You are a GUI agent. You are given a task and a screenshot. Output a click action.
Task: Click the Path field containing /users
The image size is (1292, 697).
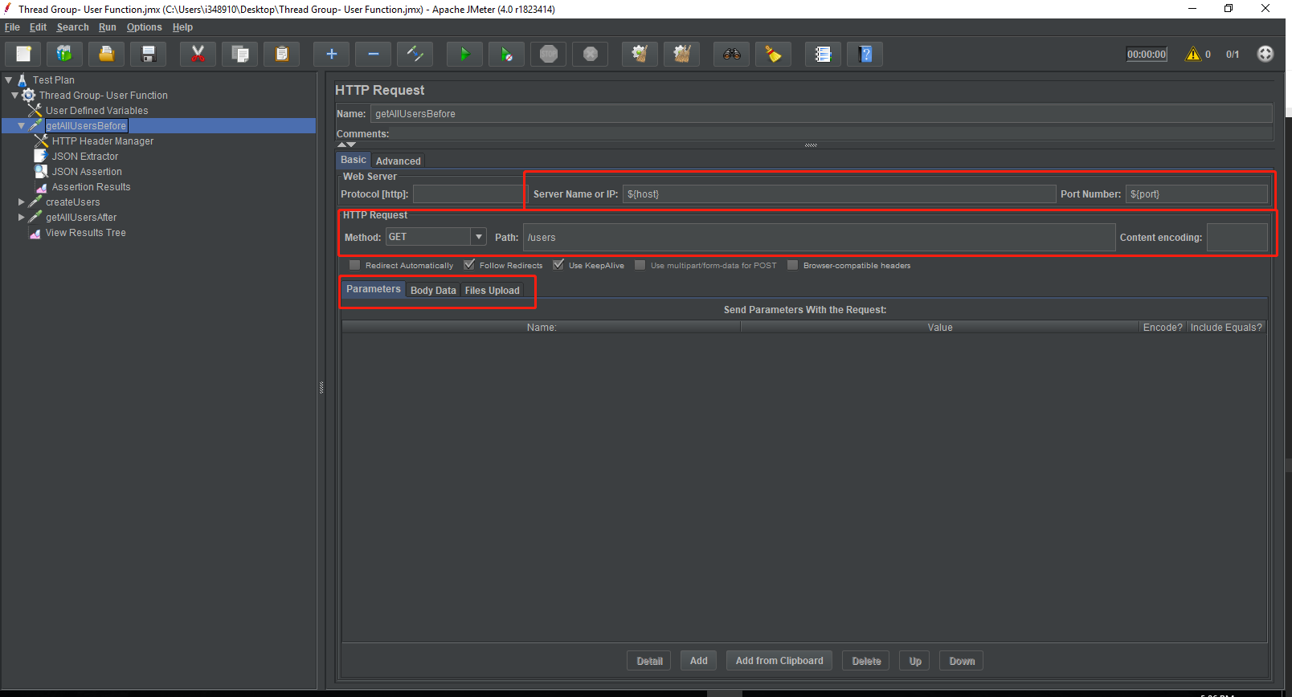(x=819, y=237)
